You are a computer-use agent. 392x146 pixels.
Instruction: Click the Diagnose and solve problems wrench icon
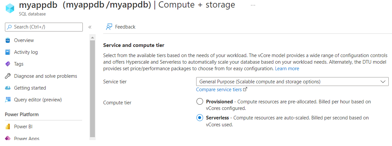point(8,76)
